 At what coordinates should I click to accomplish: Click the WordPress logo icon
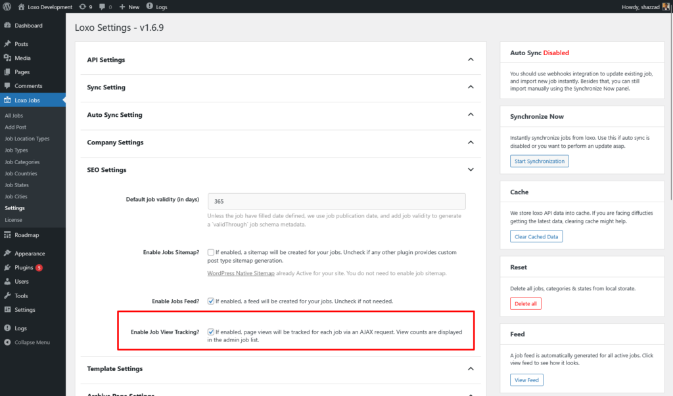[7, 7]
